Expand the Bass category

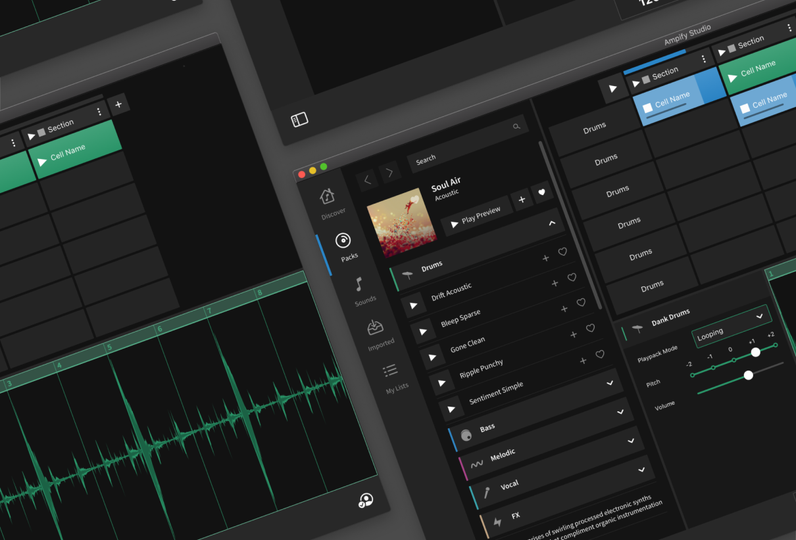click(x=620, y=412)
